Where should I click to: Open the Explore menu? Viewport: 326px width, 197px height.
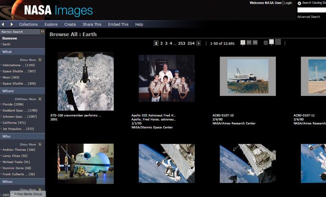(x=51, y=24)
